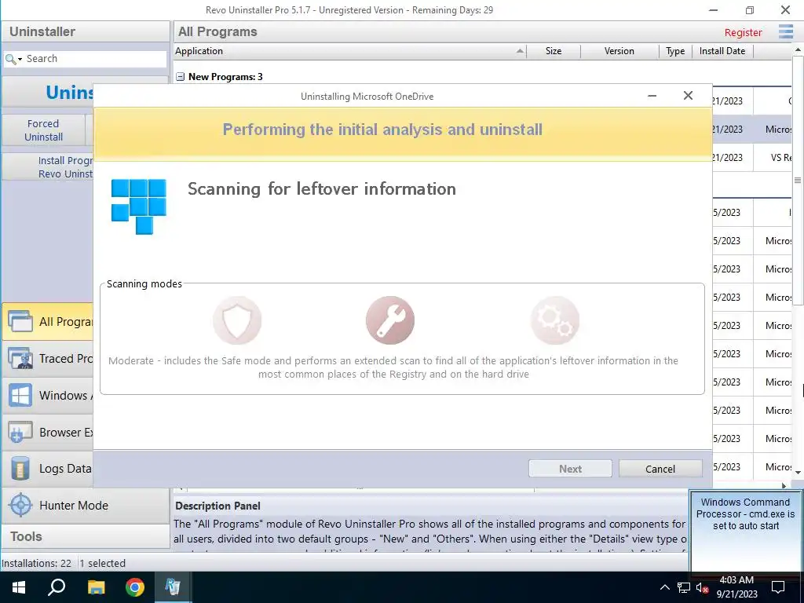
Task: Click Install Programs with Revo Uninstaller button
Action: [x=48, y=167]
